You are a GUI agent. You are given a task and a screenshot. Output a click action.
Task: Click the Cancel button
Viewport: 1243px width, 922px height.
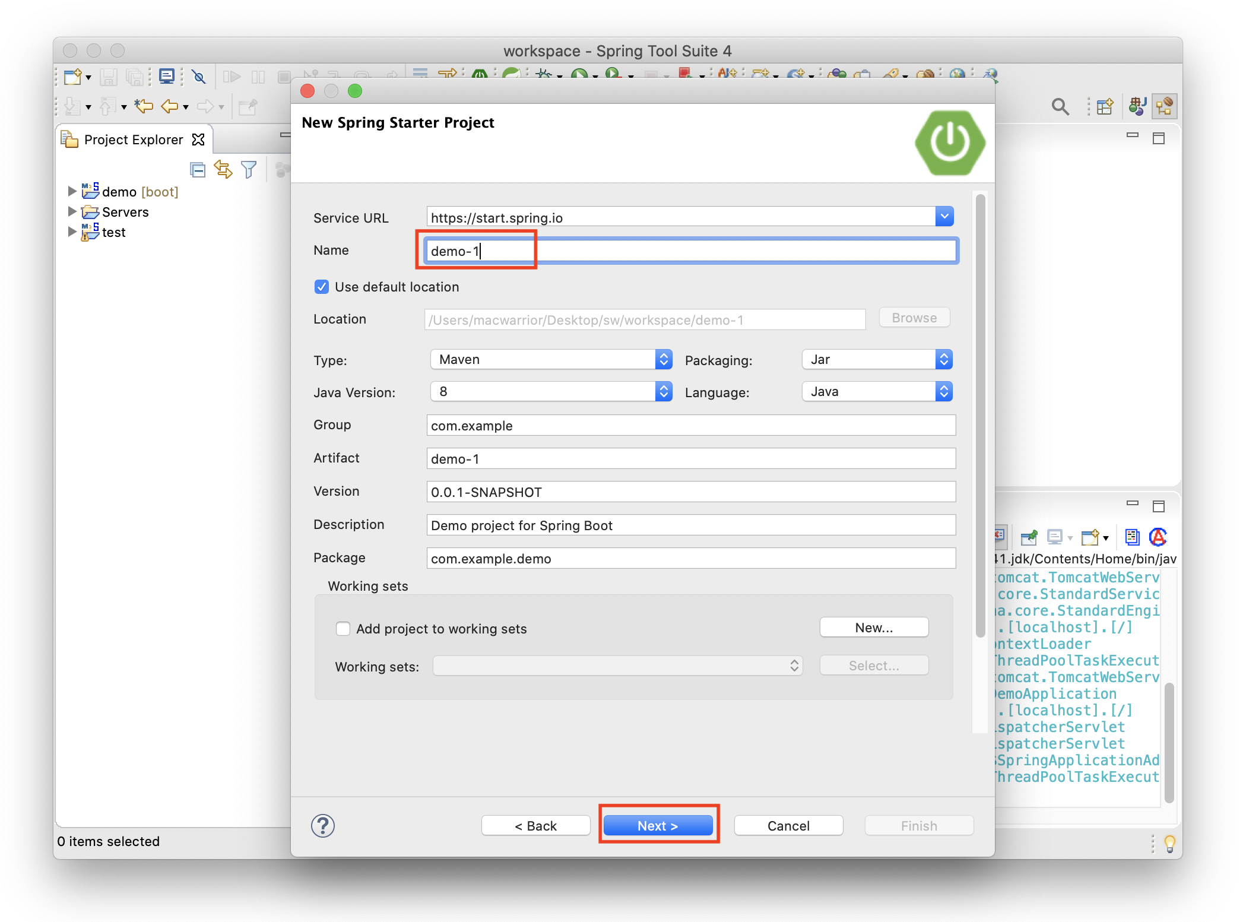point(788,826)
